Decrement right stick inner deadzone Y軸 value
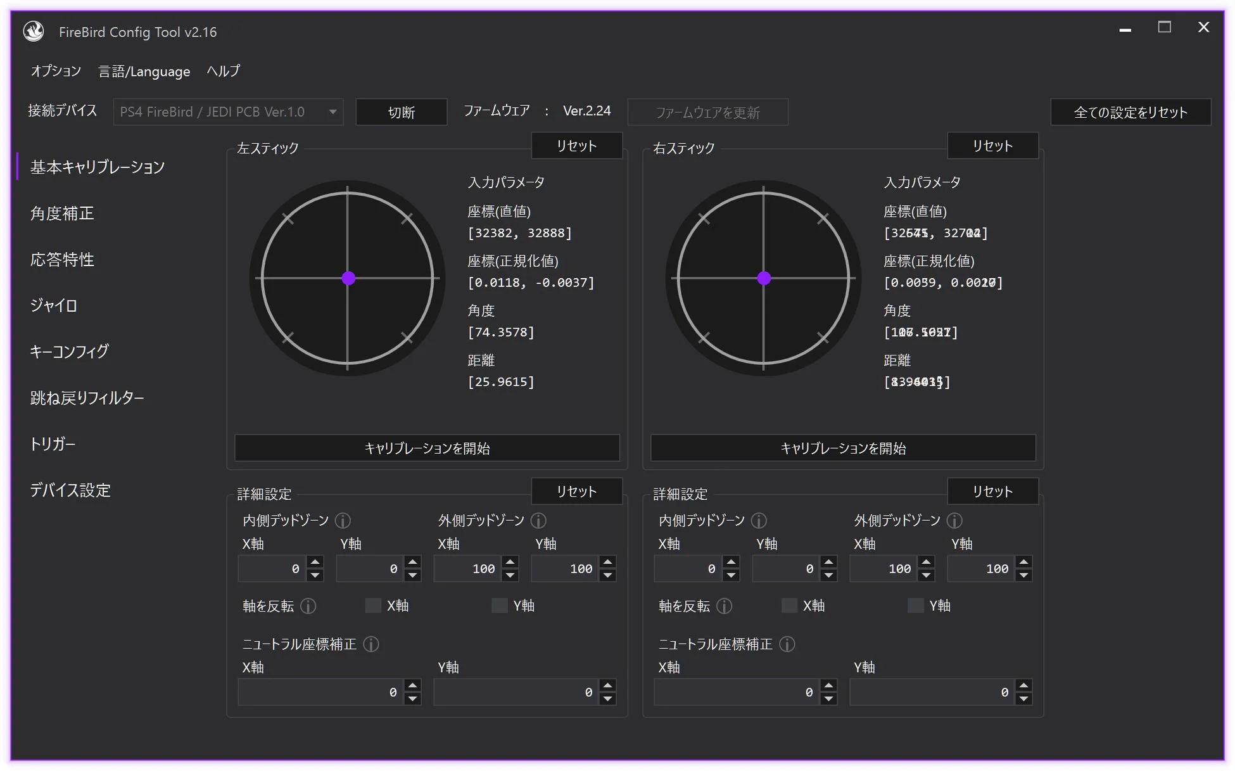The width and height of the screenshot is (1235, 771). click(828, 575)
